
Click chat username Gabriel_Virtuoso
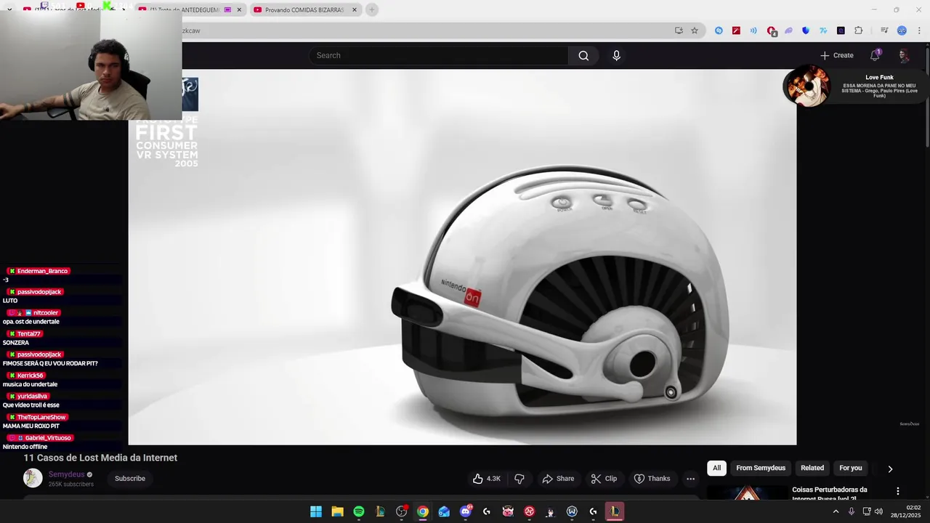point(48,438)
